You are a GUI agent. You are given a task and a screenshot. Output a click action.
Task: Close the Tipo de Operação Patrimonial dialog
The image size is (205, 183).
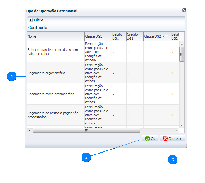[x=184, y=11]
